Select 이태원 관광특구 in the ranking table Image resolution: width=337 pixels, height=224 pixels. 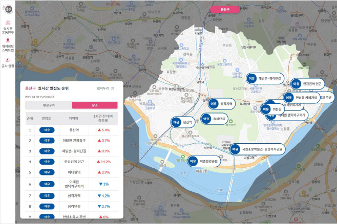click(74, 141)
